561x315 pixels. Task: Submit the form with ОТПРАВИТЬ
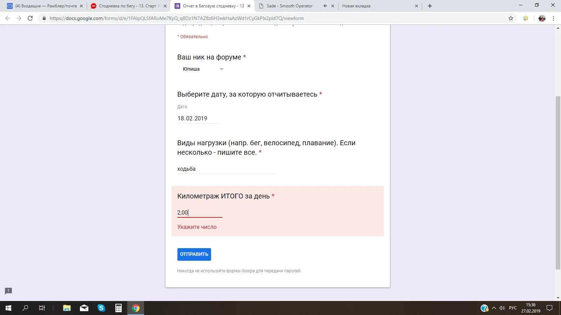click(194, 254)
